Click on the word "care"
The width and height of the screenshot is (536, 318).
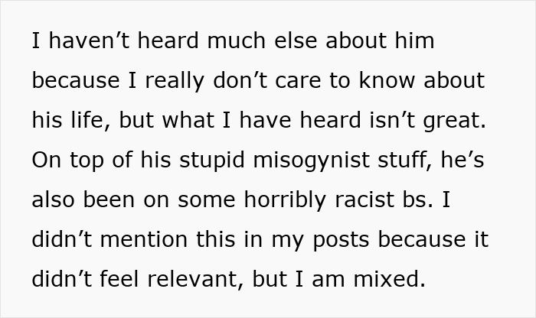[298, 80]
